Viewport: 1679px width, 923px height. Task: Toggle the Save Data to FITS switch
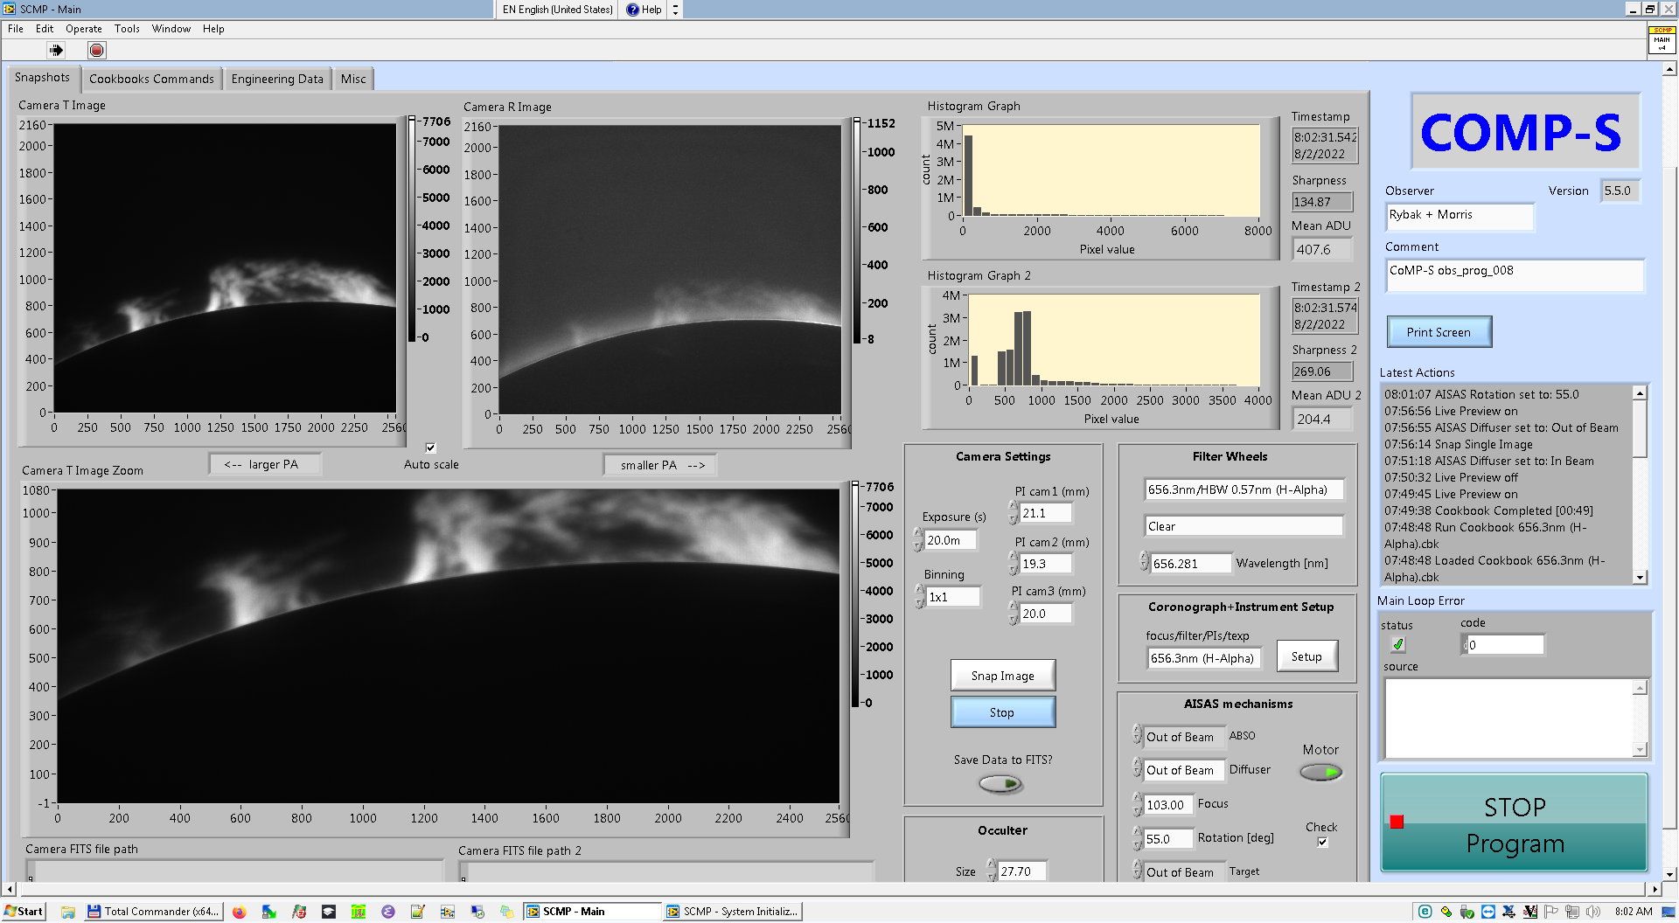1001,784
